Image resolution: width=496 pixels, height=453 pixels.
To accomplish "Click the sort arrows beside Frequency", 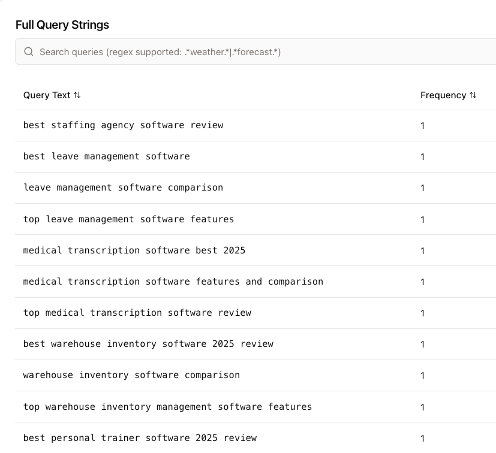I will [473, 95].
